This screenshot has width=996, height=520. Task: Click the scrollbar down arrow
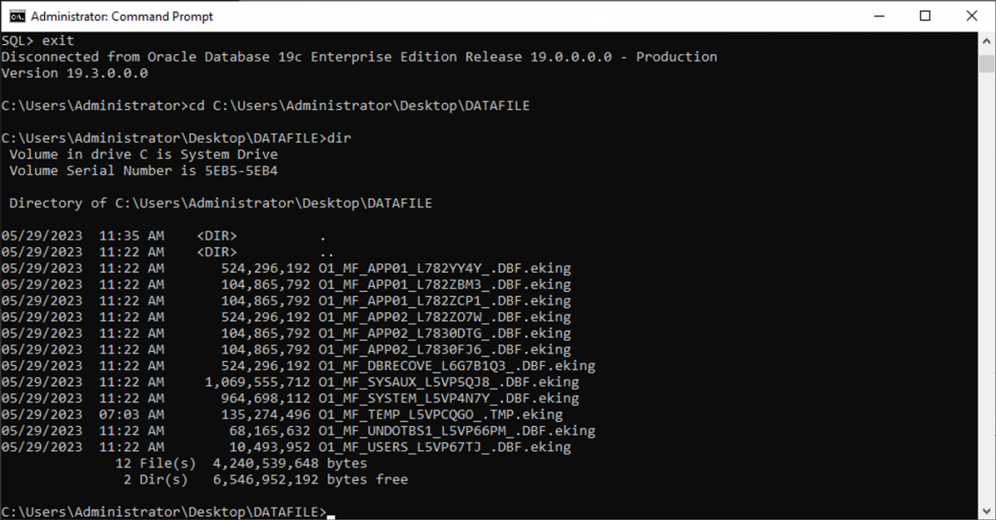point(986,511)
